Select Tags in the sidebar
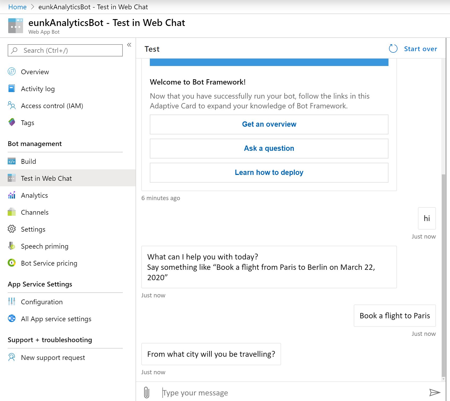This screenshot has height=401, width=450. [68, 123]
